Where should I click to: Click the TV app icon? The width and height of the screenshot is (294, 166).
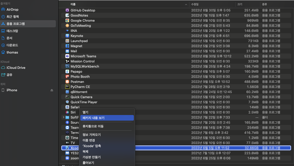pyautogui.click(x=67, y=143)
